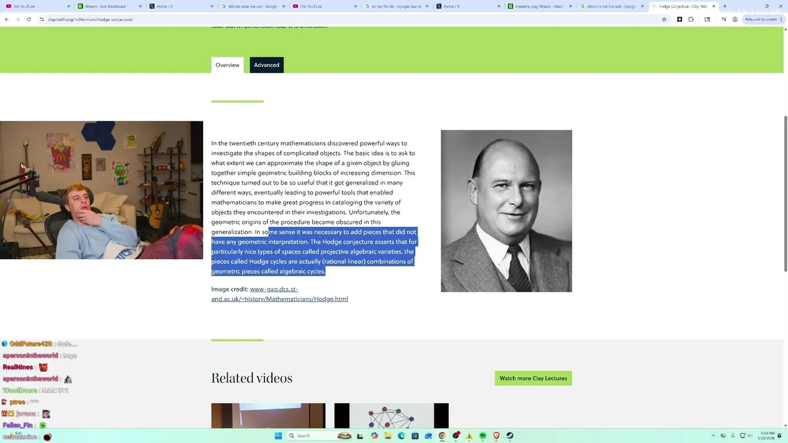Switch to the madame_may Stream tab
788x443 pixels.
(539, 6)
